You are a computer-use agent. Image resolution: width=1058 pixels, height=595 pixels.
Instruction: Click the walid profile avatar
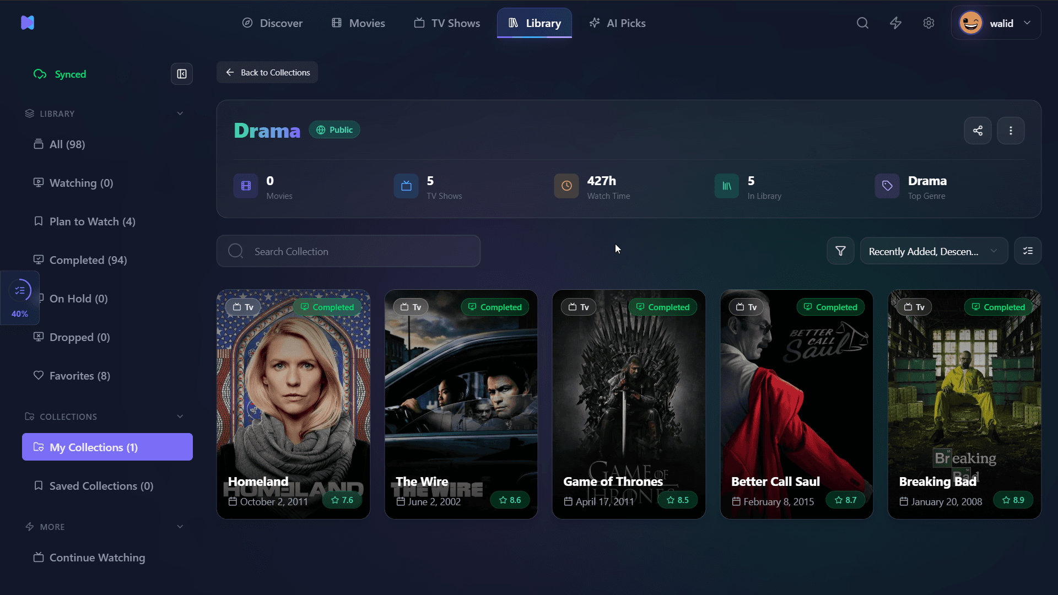(970, 23)
